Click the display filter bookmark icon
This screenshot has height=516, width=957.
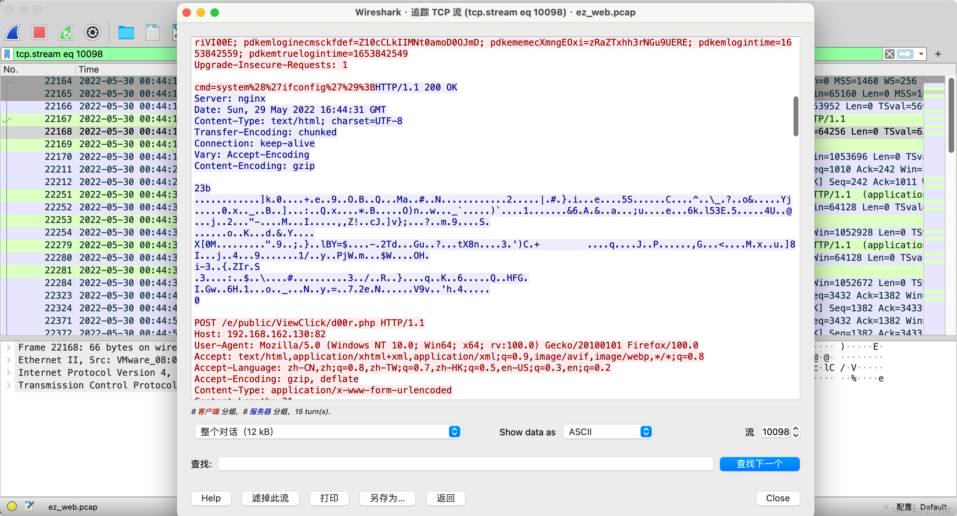click(7, 54)
